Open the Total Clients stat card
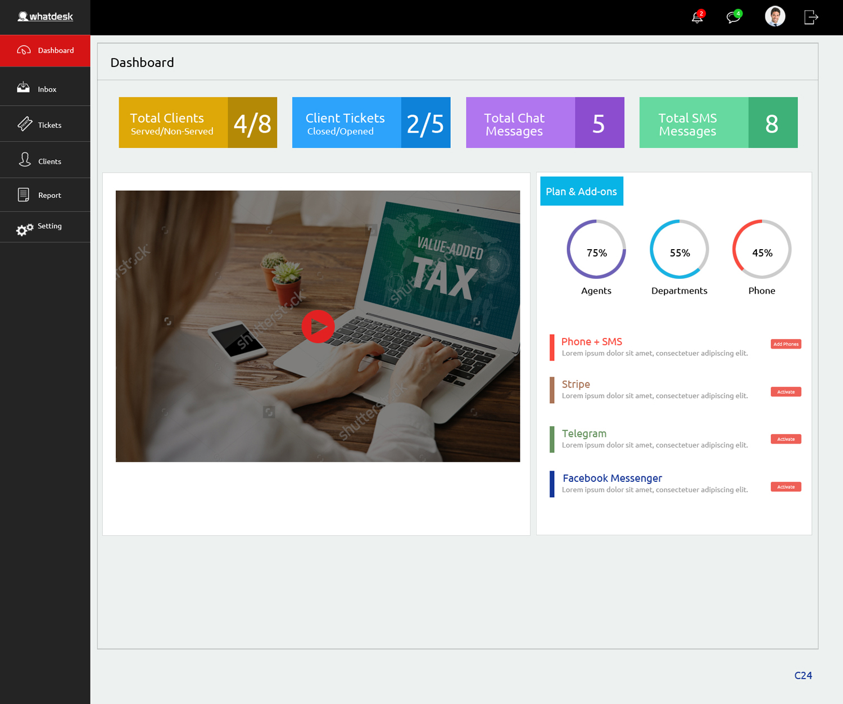 tap(197, 123)
